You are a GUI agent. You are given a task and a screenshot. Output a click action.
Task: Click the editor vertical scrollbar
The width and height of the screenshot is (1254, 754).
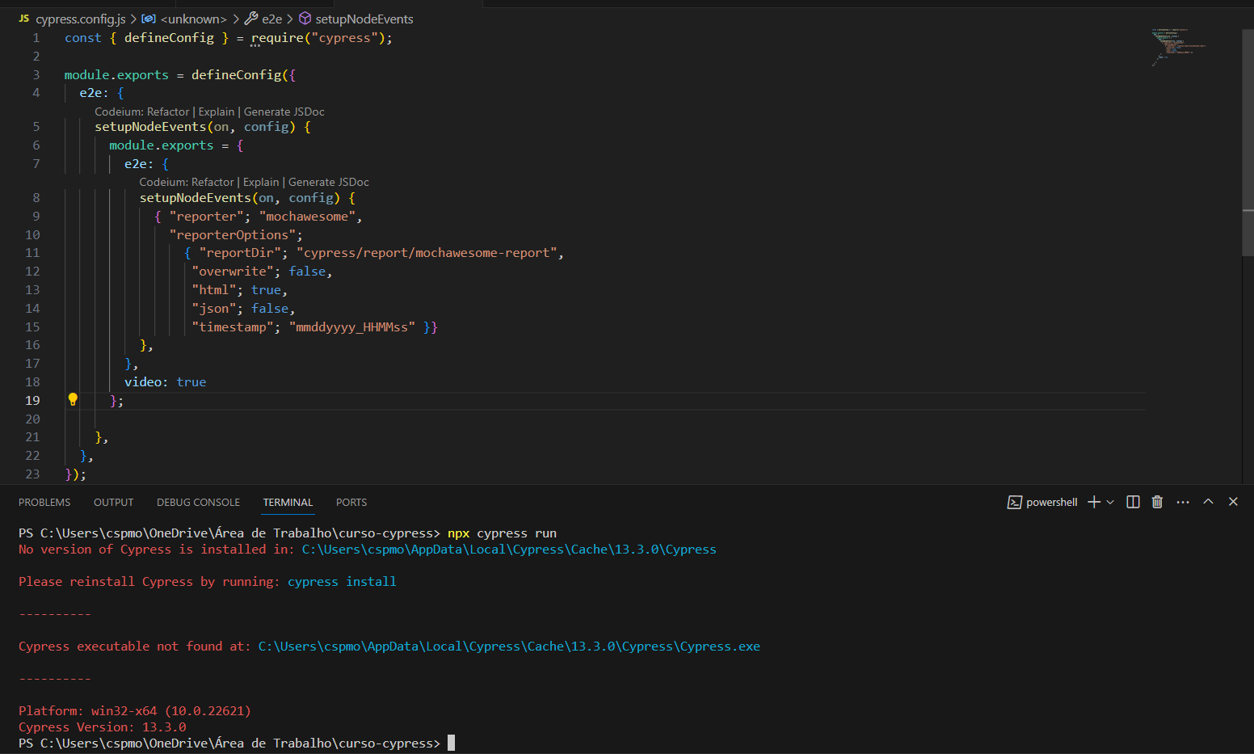click(1248, 141)
